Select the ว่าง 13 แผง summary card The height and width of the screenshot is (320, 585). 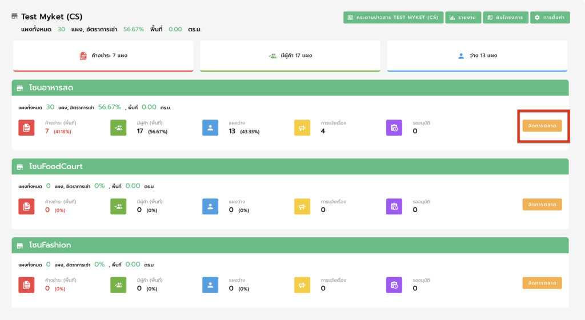coord(477,56)
